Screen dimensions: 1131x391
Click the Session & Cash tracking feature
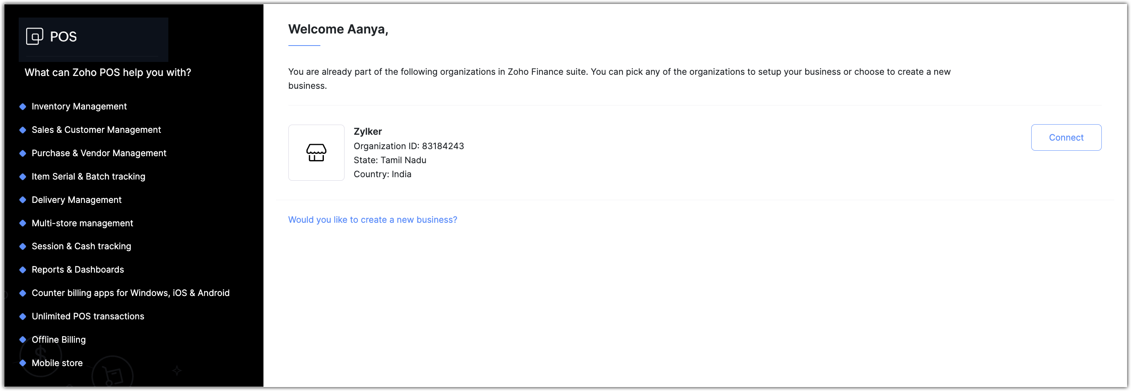pos(81,247)
